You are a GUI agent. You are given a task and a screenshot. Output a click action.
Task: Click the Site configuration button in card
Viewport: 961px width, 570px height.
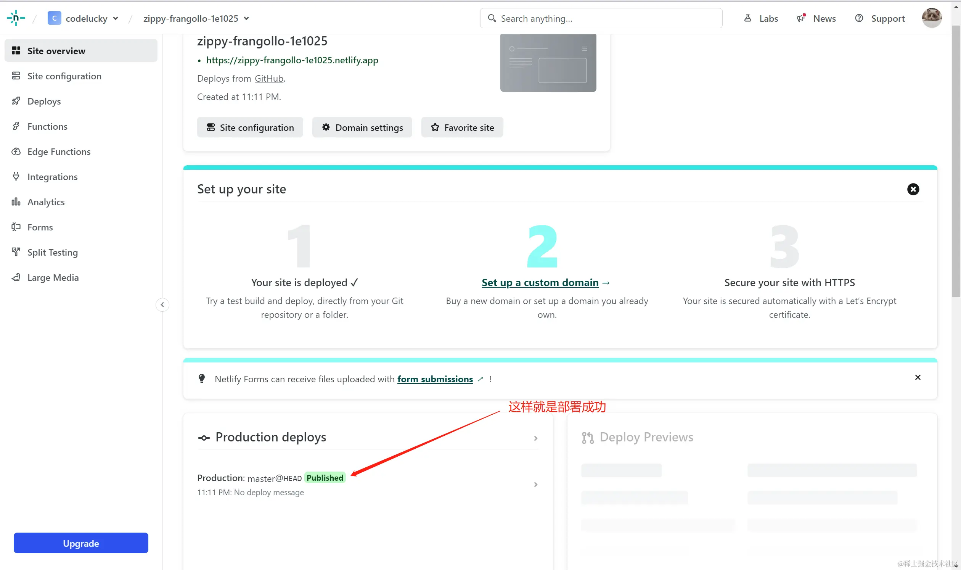pyautogui.click(x=250, y=127)
